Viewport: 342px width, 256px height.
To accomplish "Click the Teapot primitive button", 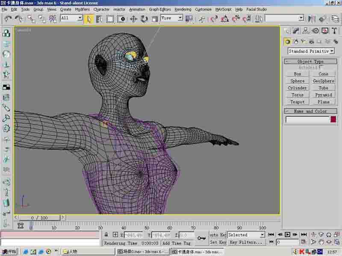I will (298, 102).
